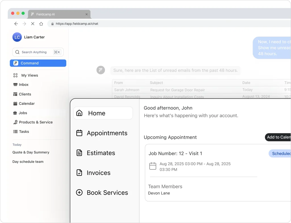Open the Estimates document icon
This screenshot has height=223, width=291.
79,153
